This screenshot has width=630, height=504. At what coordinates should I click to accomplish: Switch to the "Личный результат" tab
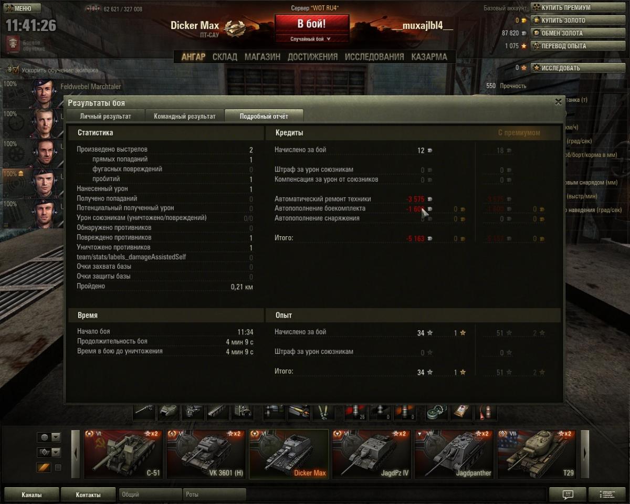point(105,116)
